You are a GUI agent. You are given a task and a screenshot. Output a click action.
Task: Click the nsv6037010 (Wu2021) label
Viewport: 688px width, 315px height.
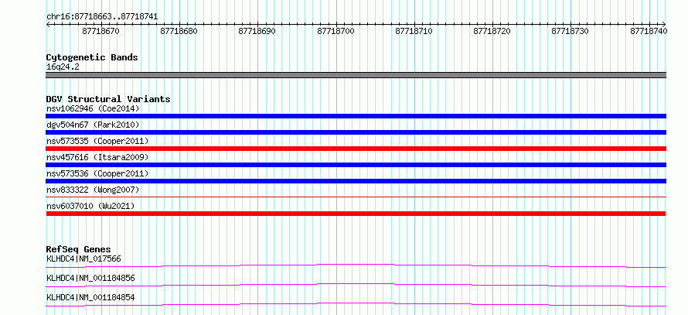pos(90,206)
